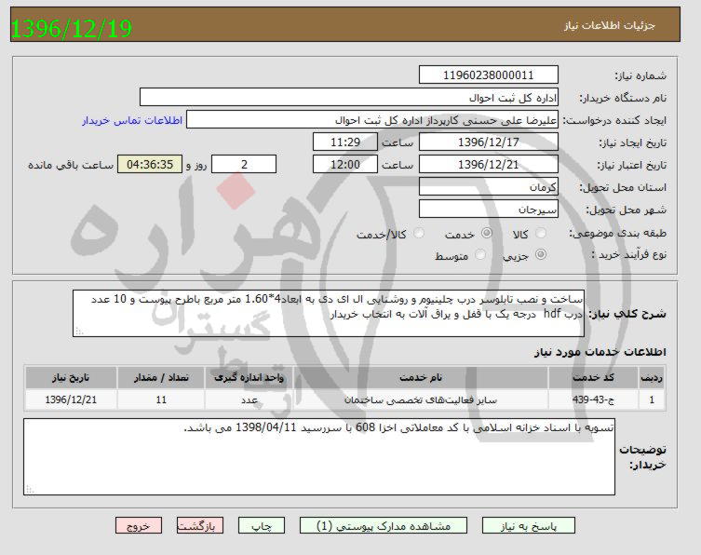
Task: Choose the متوسط purchase type radio
Action: (480, 254)
